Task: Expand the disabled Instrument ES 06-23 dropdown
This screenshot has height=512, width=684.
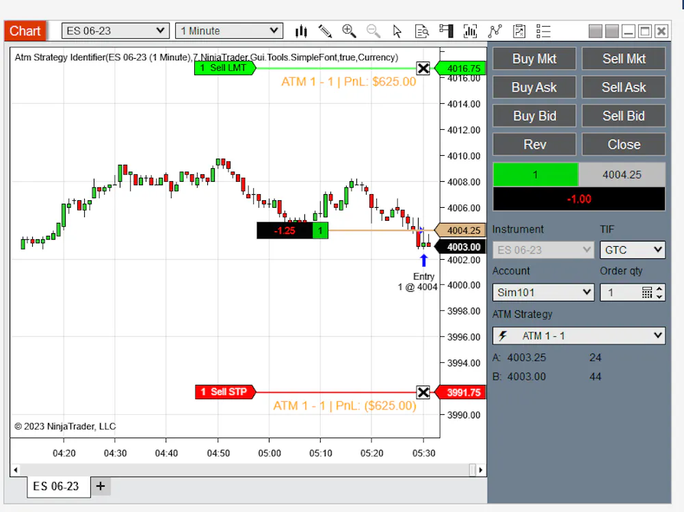Action: pos(543,250)
